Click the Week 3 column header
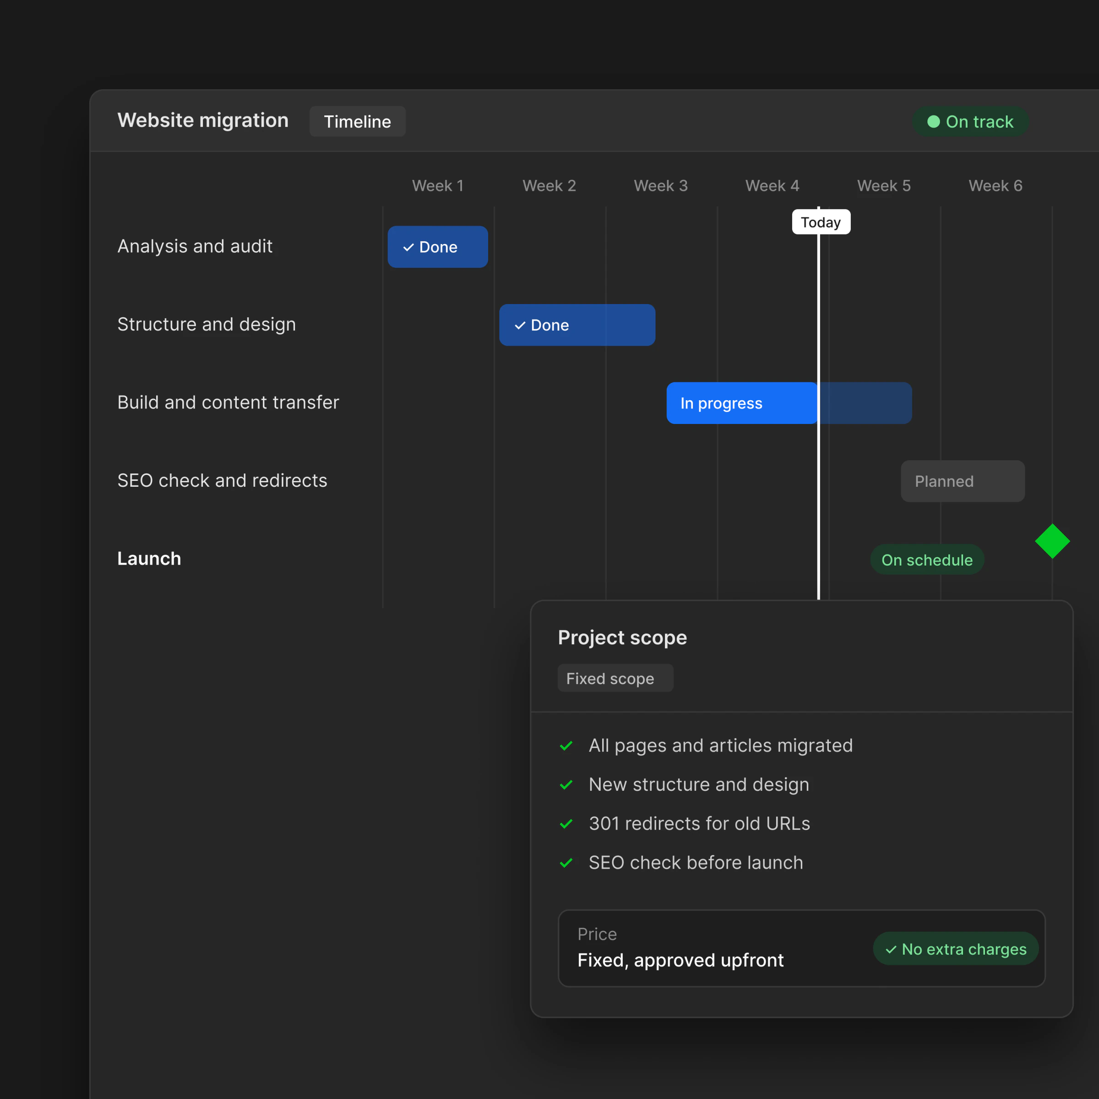Image resolution: width=1099 pixels, height=1099 pixels. [x=660, y=185]
